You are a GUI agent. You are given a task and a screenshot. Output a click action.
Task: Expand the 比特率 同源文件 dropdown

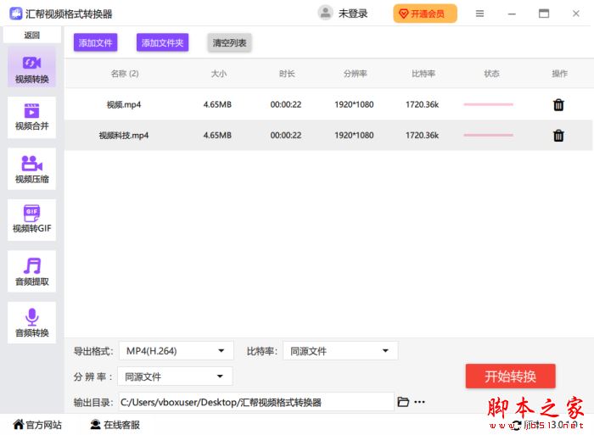click(340, 351)
